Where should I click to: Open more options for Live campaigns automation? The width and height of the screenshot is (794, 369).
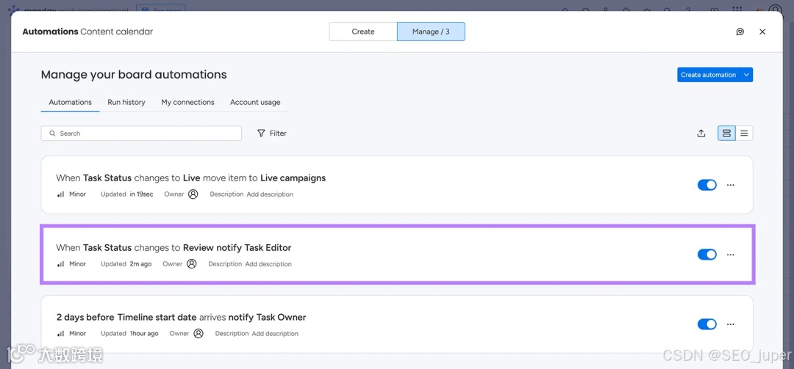730,185
